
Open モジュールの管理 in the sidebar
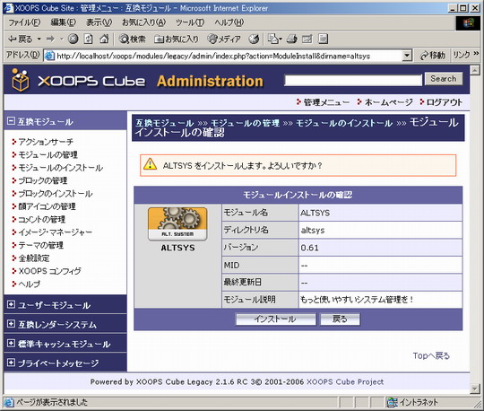coord(48,155)
